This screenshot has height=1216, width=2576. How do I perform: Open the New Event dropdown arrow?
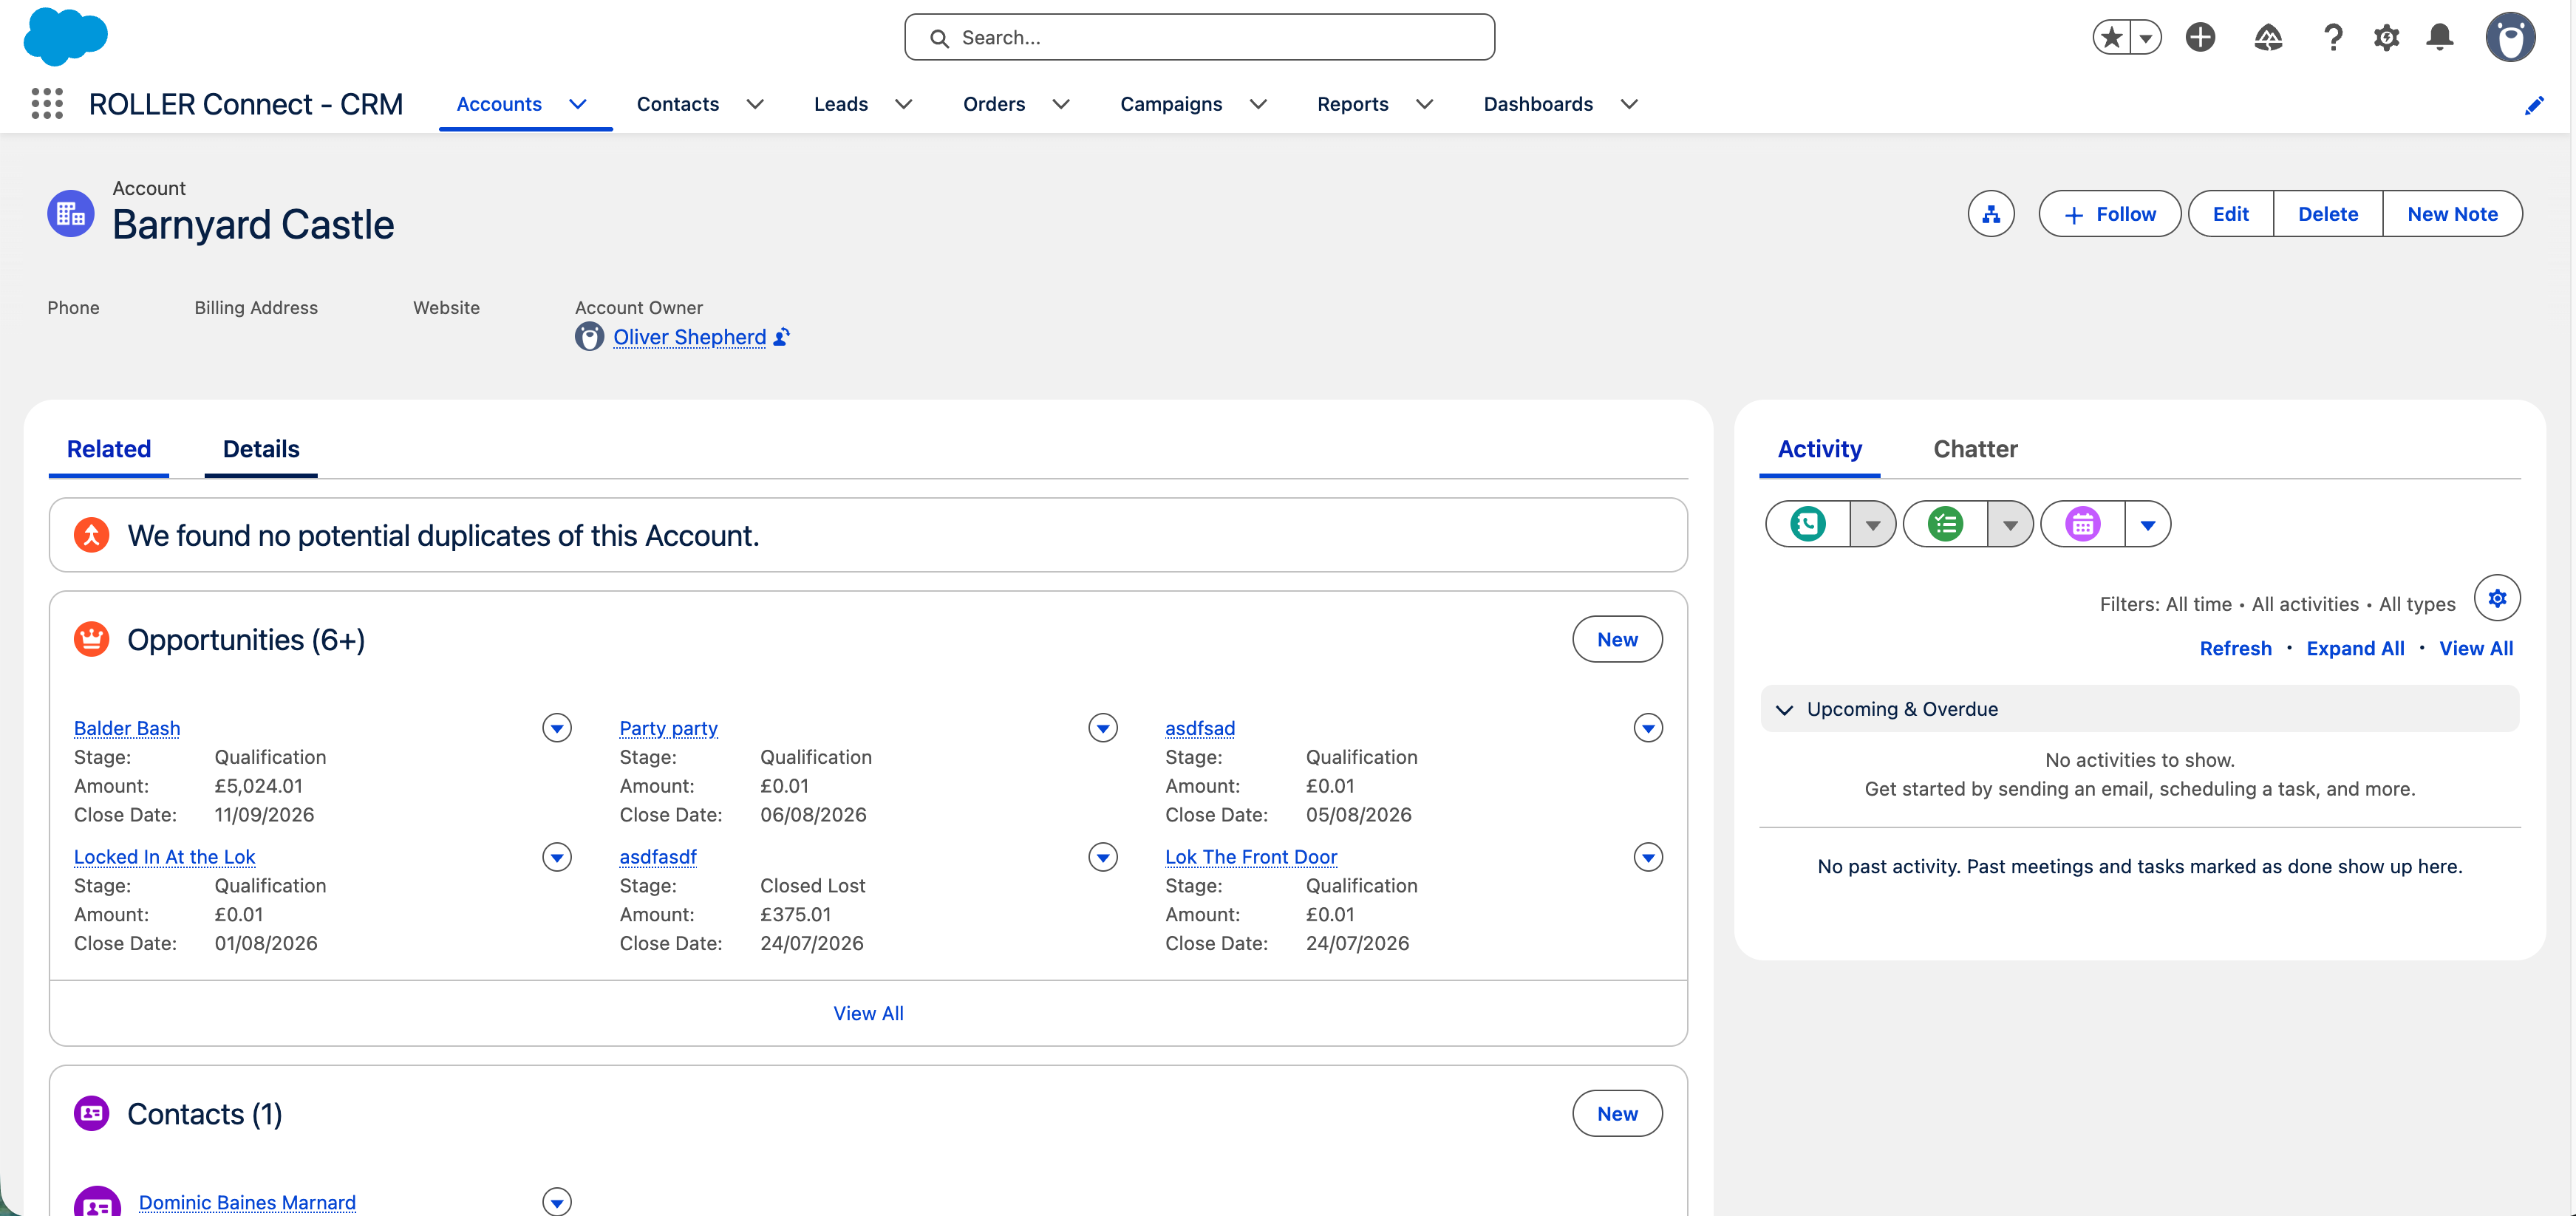pyautogui.click(x=2148, y=524)
